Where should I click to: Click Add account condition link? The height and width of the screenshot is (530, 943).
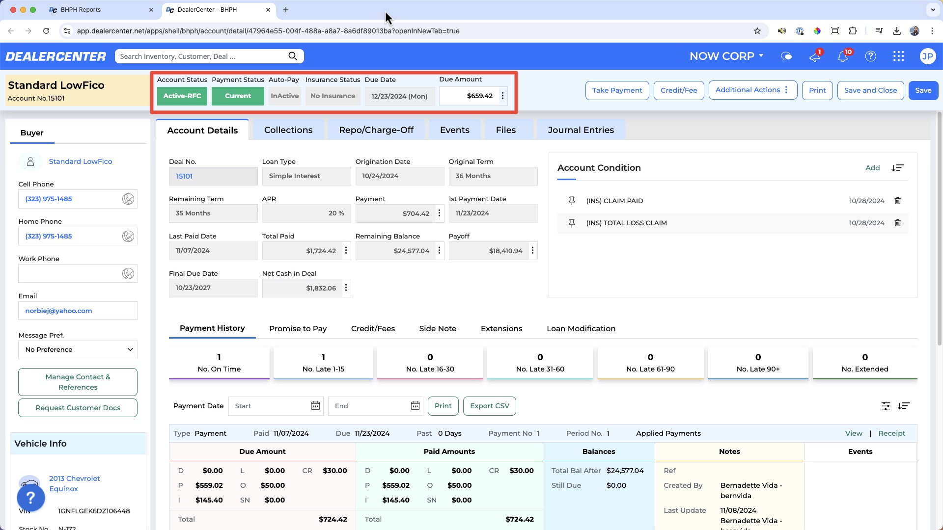(x=872, y=168)
